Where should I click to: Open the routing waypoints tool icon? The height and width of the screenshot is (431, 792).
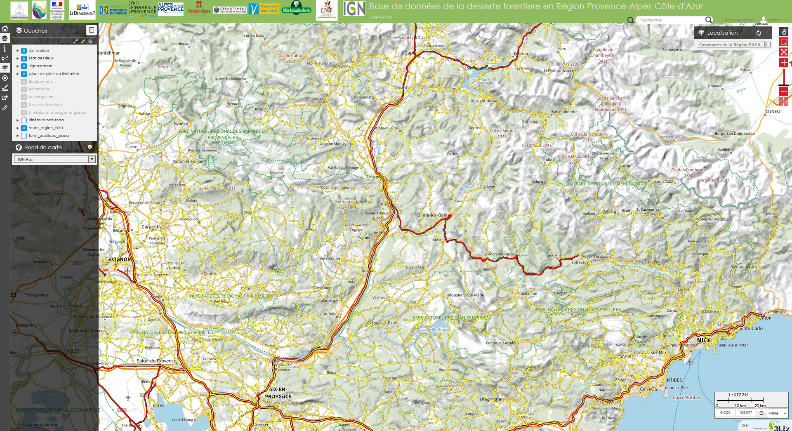[x=5, y=58]
